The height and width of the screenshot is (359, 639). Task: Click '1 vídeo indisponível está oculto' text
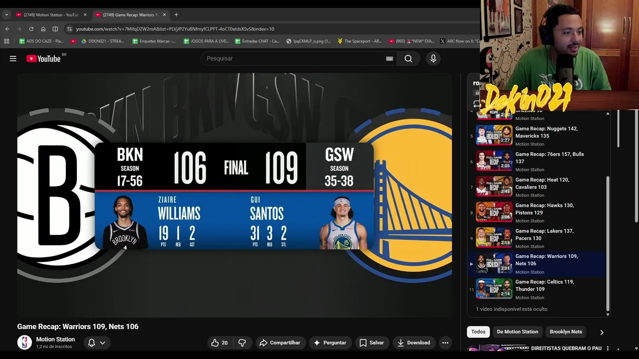coord(512,309)
